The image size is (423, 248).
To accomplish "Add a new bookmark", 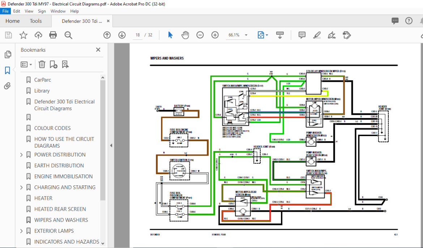I will point(54,64).
